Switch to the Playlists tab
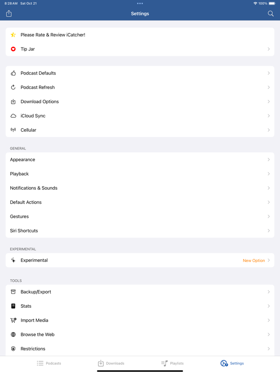The width and height of the screenshot is (280, 374). 172,363
